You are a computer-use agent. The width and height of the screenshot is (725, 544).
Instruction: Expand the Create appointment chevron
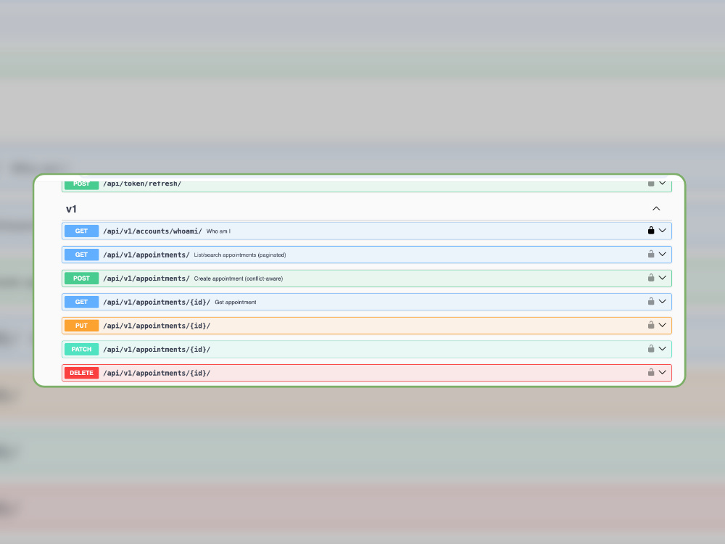pyautogui.click(x=663, y=278)
